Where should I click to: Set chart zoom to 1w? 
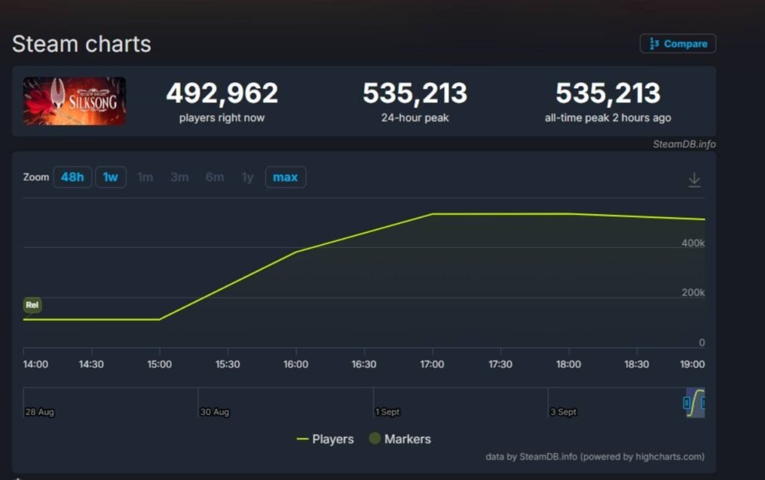[x=111, y=177]
